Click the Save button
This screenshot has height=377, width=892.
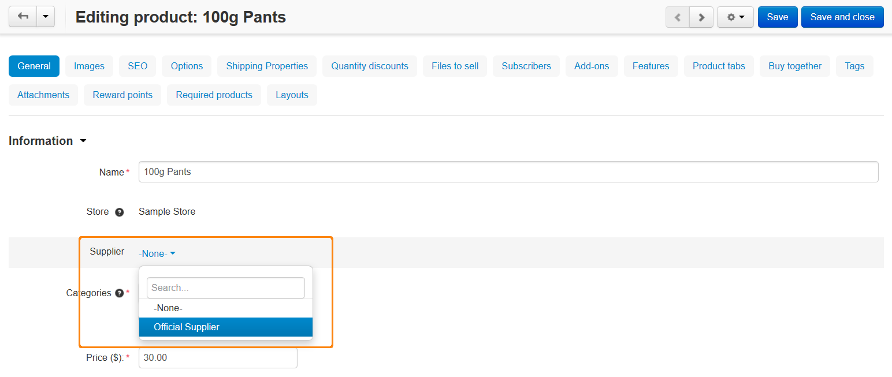point(778,17)
